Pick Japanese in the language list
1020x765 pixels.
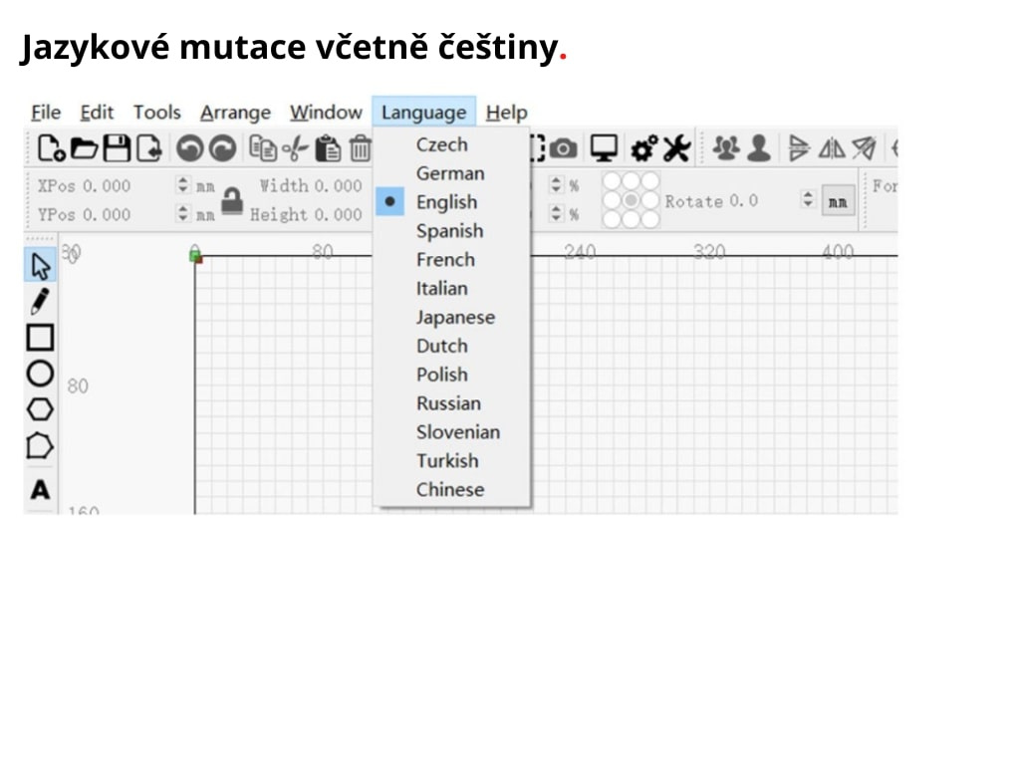452,317
